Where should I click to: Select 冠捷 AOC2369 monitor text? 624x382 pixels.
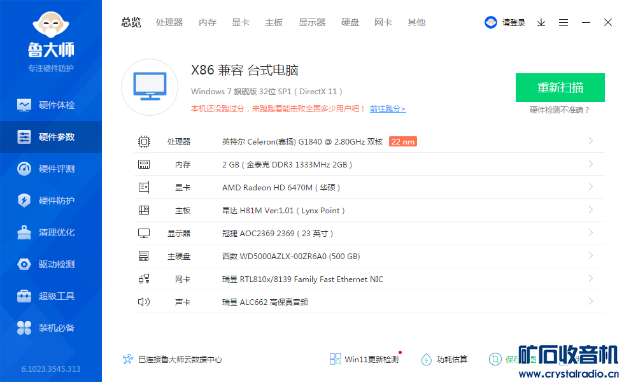pos(278,233)
